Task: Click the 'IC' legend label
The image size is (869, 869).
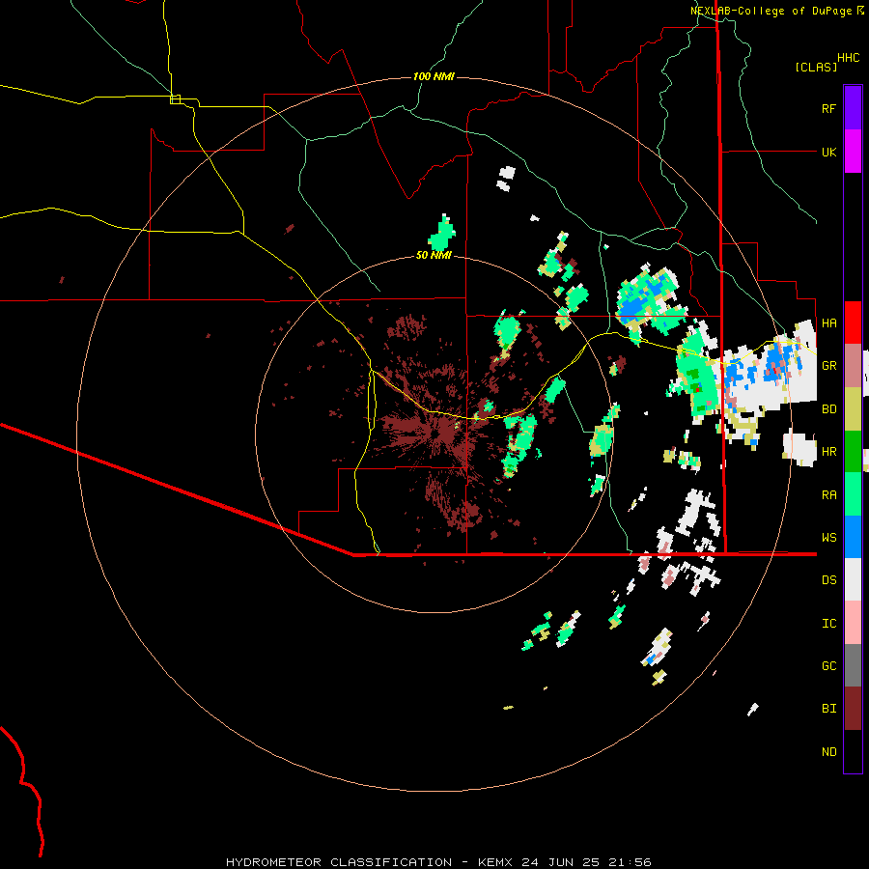Action: coord(828,624)
